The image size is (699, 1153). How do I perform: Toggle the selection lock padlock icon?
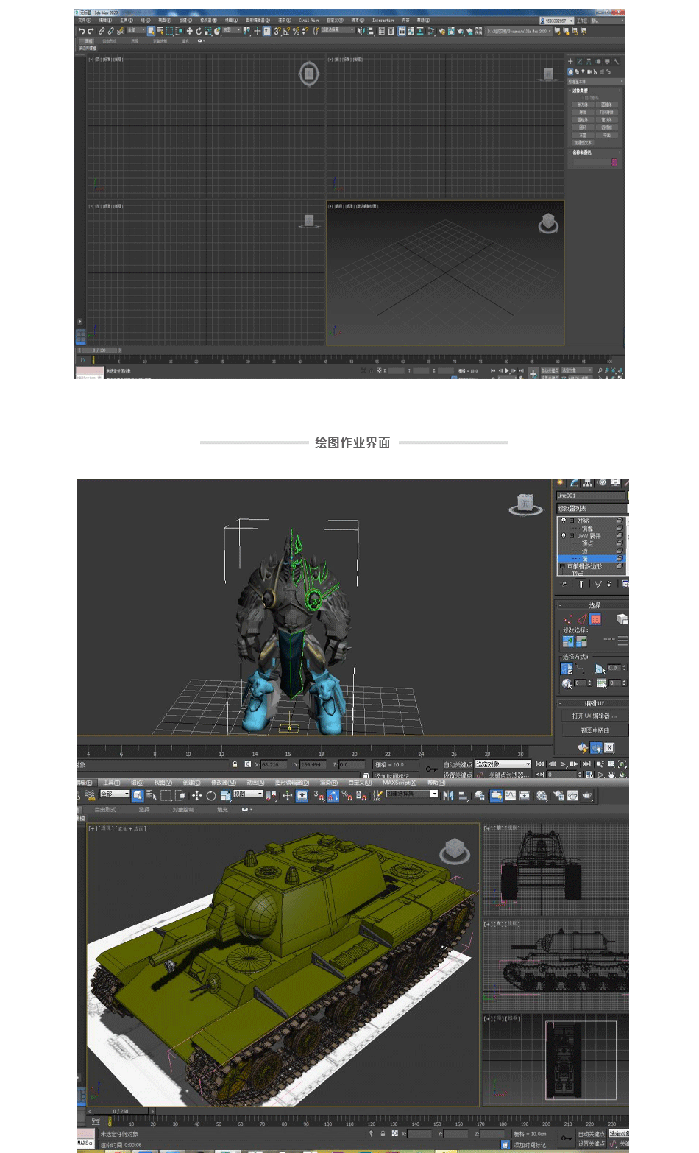click(x=235, y=764)
